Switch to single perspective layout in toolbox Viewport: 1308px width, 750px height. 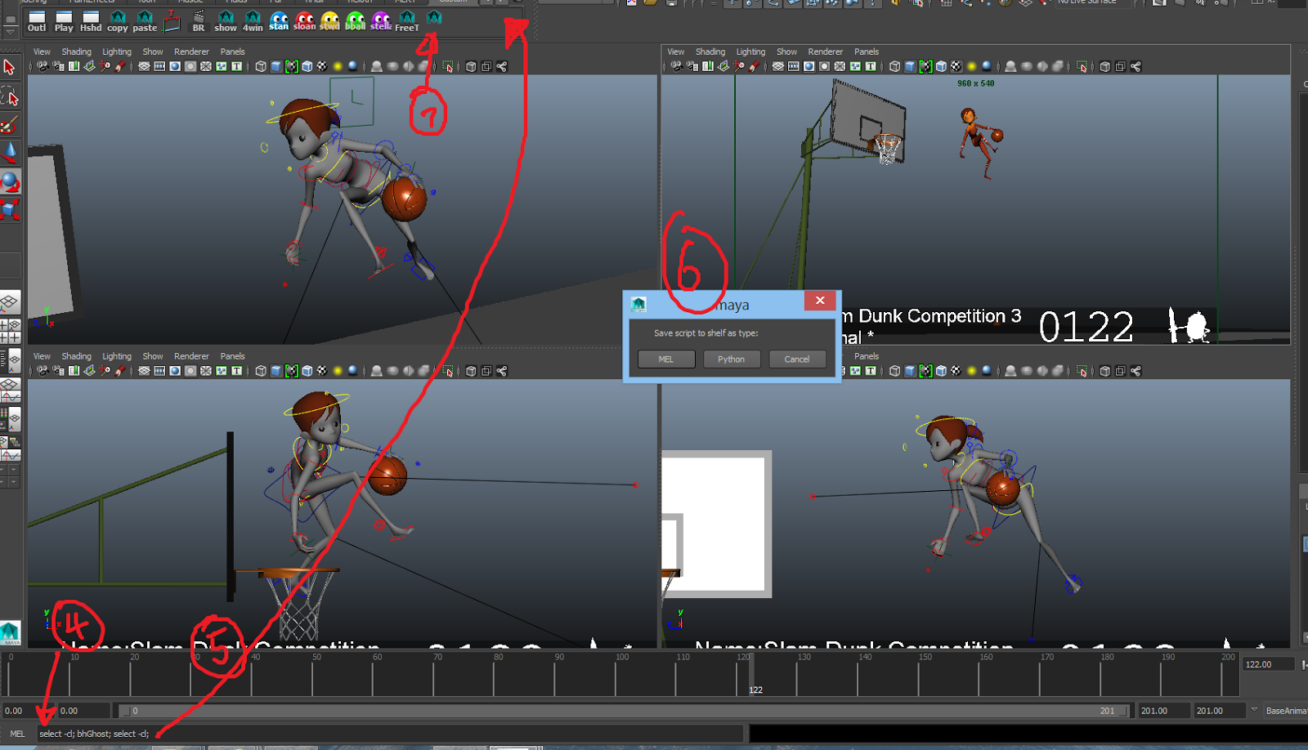point(10,302)
